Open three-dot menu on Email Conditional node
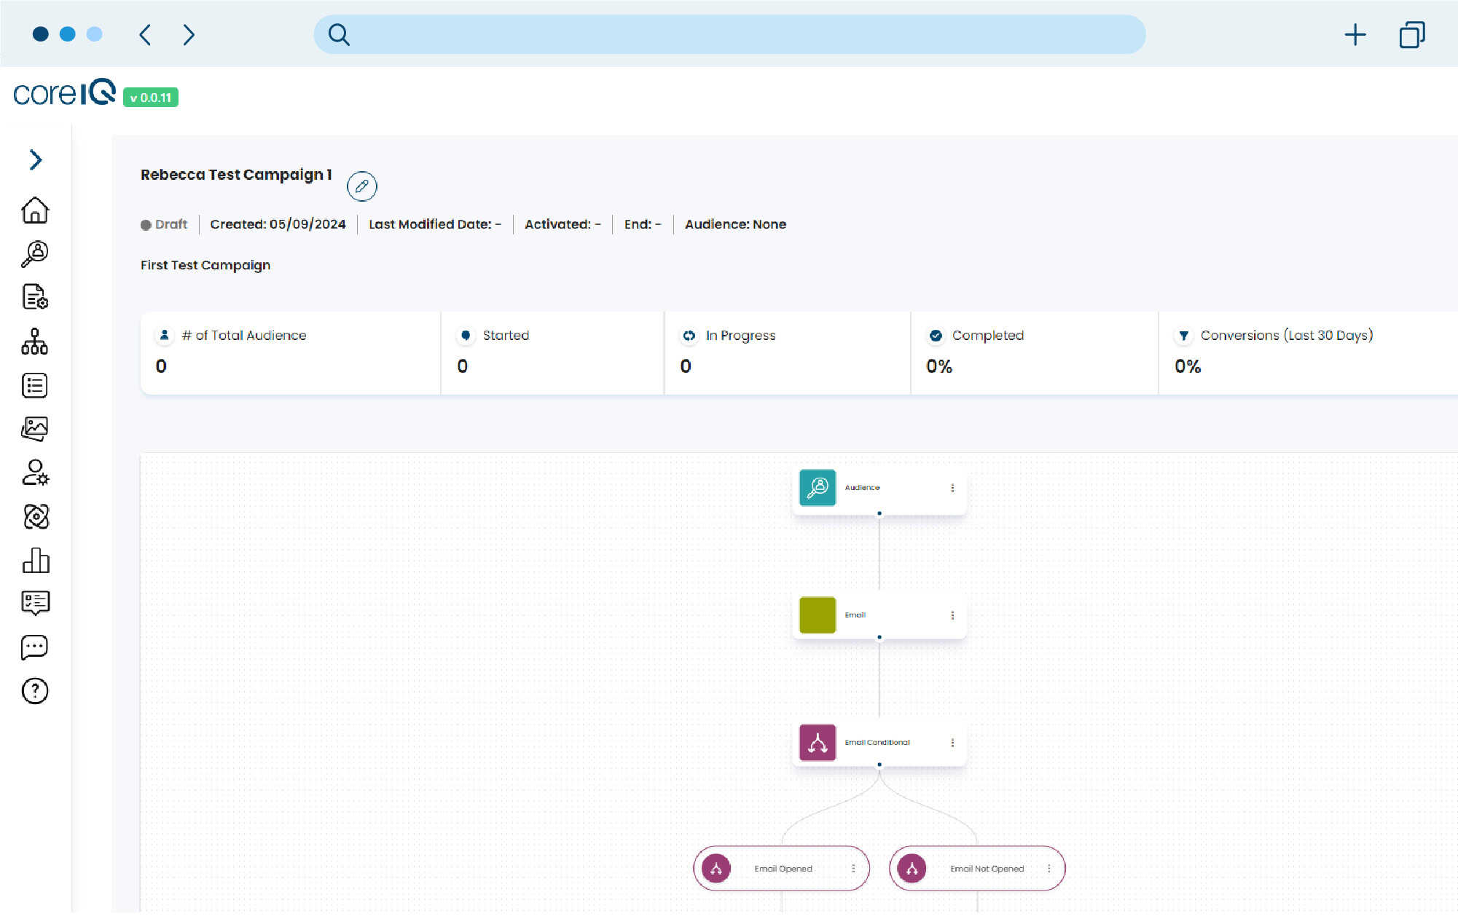Image resolution: width=1458 pixels, height=916 pixels. coord(952,743)
